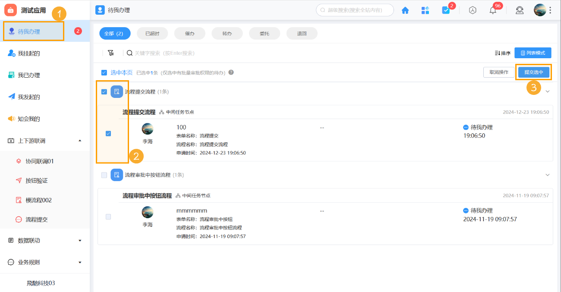The width and height of the screenshot is (561, 292).
Task: Collapse the 流程提交流程 group via its chevron
Action: pyautogui.click(x=547, y=91)
